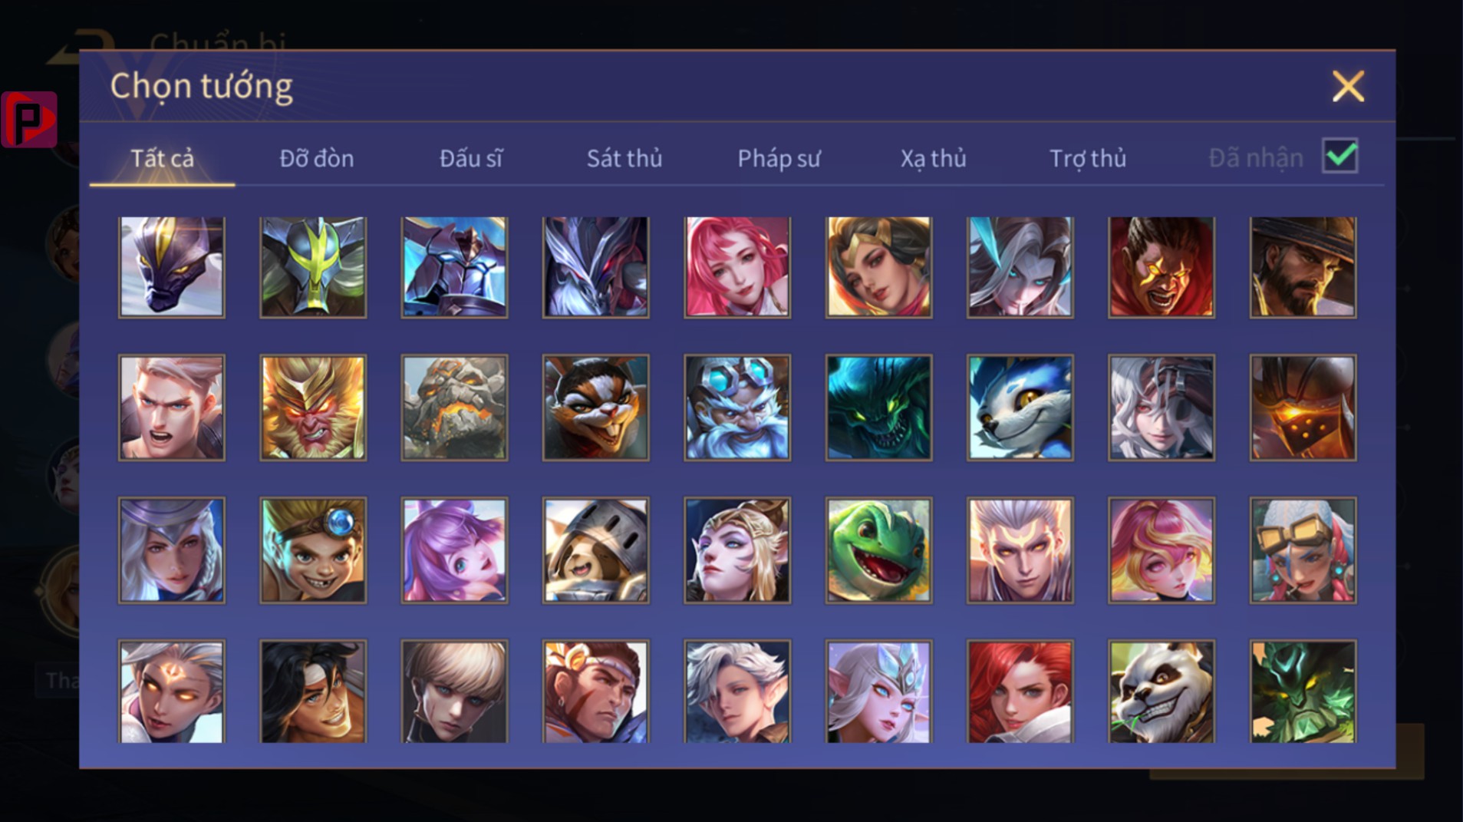Close the Chọn tướng dialog

click(x=1348, y=86)
